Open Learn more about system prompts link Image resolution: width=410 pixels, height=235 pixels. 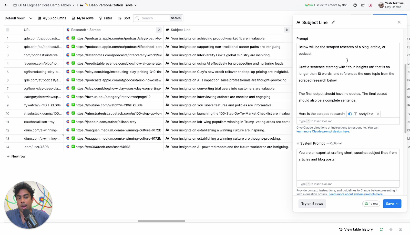tap(356, 194)
